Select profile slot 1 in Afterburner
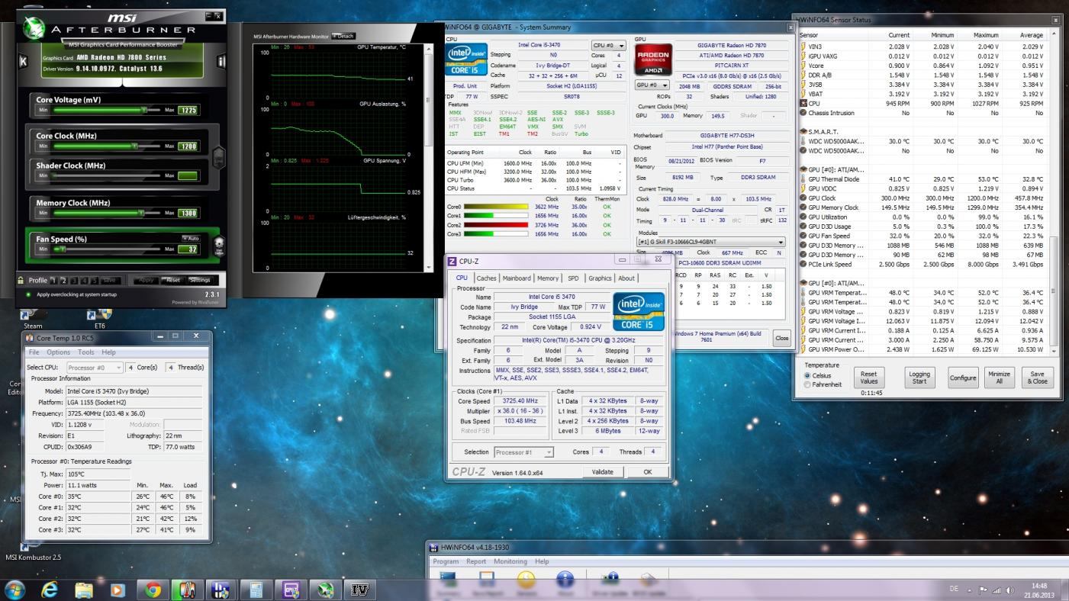Image resolution: width=1069 pixels, height=601 pixels. [53, 280]
